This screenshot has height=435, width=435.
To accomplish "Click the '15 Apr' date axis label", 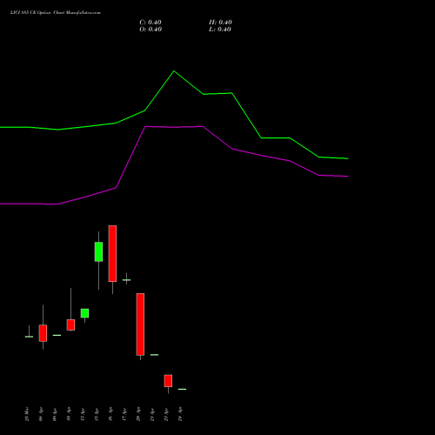I will click(x=97, y=414).
